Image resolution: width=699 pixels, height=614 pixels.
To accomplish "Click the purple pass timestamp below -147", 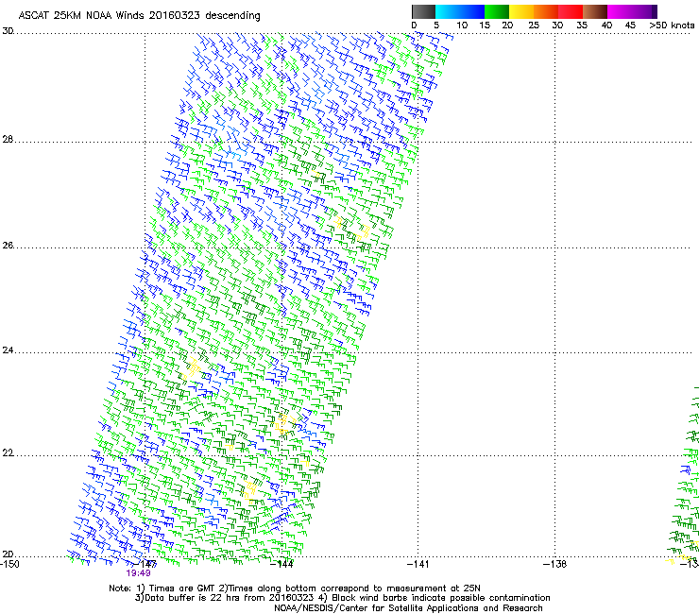I will coord(138,573).
